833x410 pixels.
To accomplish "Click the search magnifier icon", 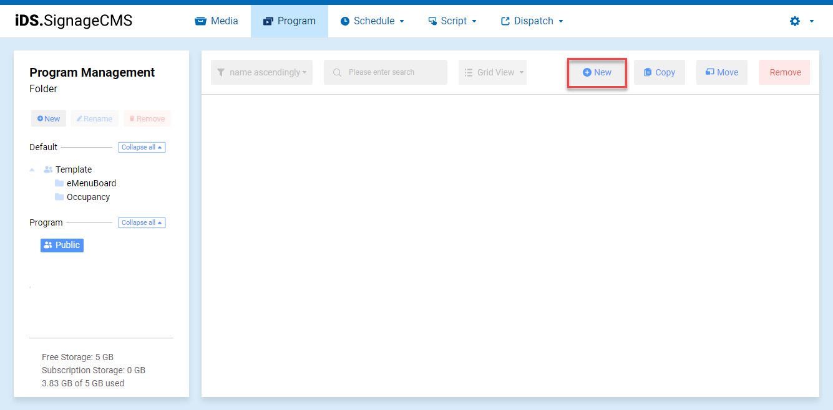I will point(338,72).
